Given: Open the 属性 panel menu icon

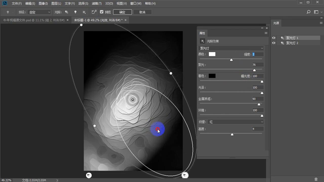Looking at the screenshot, I should point(266,33).
